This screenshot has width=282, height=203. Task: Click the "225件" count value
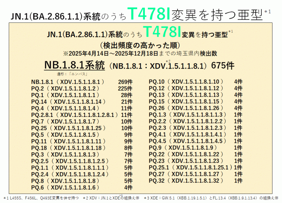tap(125, 89)
